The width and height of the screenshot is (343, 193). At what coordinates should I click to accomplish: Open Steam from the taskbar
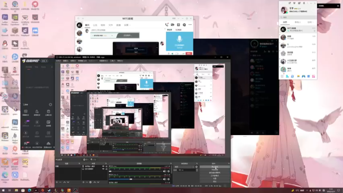point(49,190)
